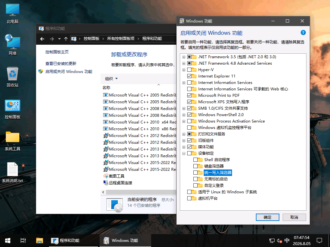Click the back arrow in 程序和功能 window

[x=42, y=39]
